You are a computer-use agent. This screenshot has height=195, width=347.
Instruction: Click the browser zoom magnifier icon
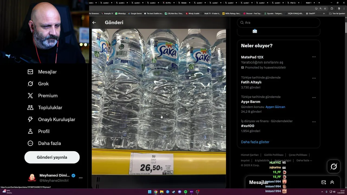(320, 8)
